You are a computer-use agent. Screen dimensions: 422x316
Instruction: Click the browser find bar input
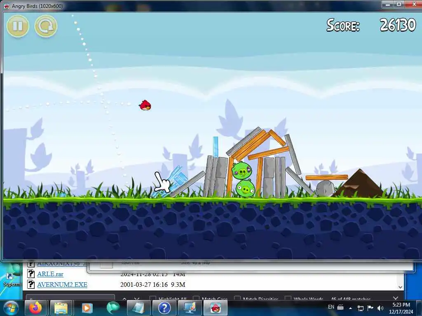[70, 297]
